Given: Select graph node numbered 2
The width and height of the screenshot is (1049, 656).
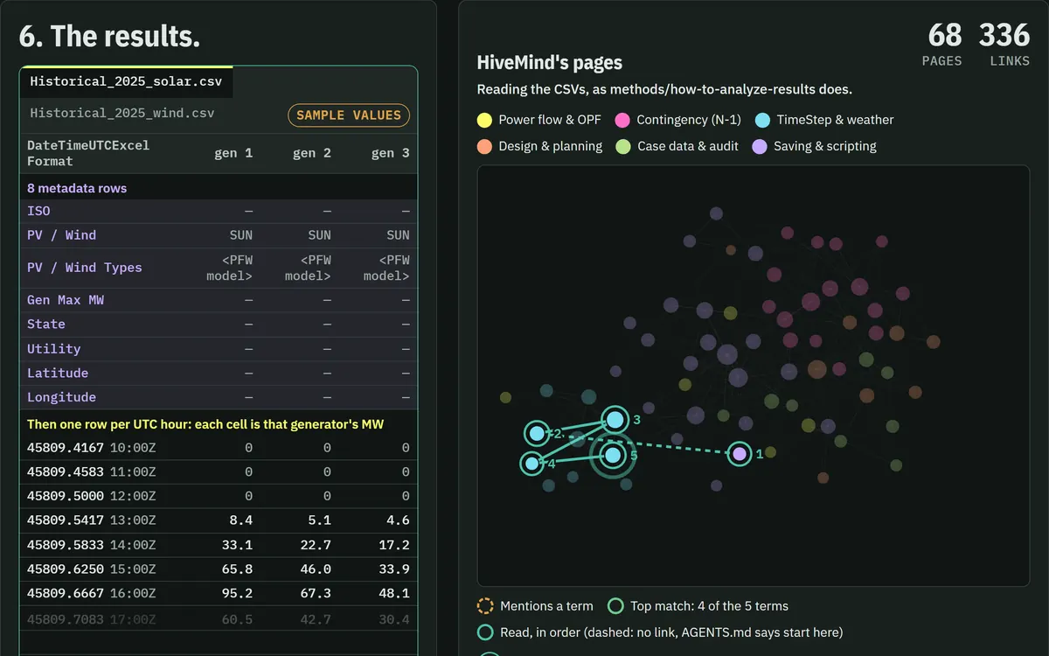Looking at the screenshot, I should (537, 433).
